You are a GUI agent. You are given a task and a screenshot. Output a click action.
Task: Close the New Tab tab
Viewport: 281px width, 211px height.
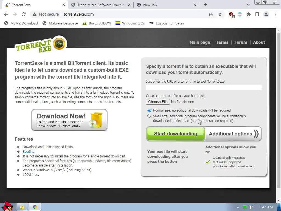click(195, 5)
